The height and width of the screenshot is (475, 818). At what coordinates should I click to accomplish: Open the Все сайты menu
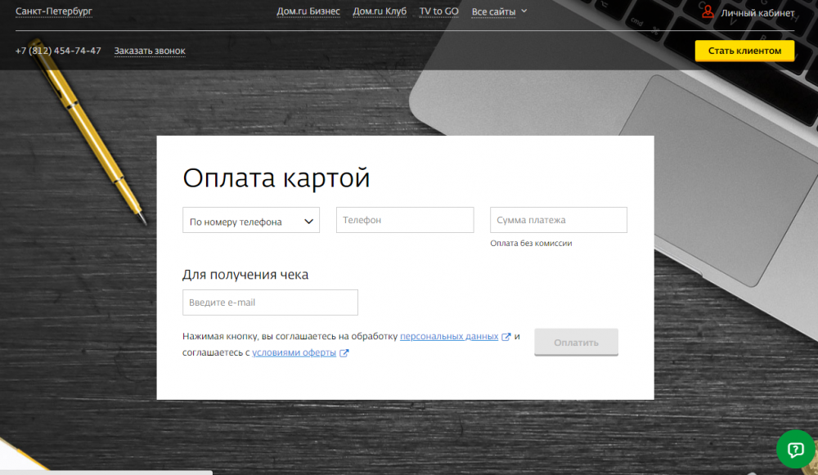[493, 11]
